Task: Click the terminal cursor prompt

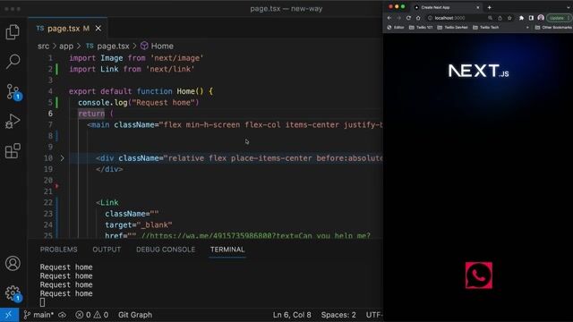Action: [x=42, y=302]
